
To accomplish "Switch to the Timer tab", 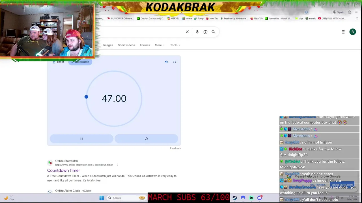I will (x=59, y=62).
